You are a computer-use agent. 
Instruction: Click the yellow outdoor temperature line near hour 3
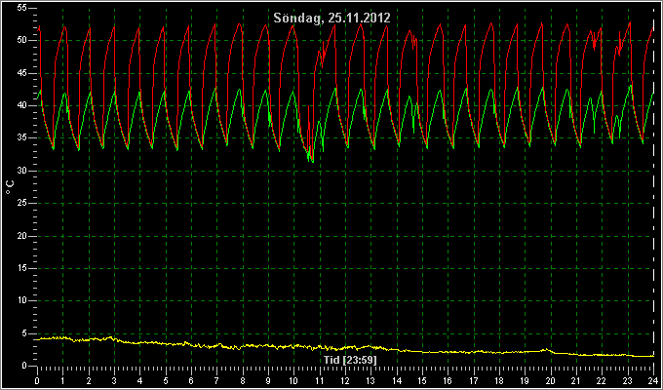111,337
